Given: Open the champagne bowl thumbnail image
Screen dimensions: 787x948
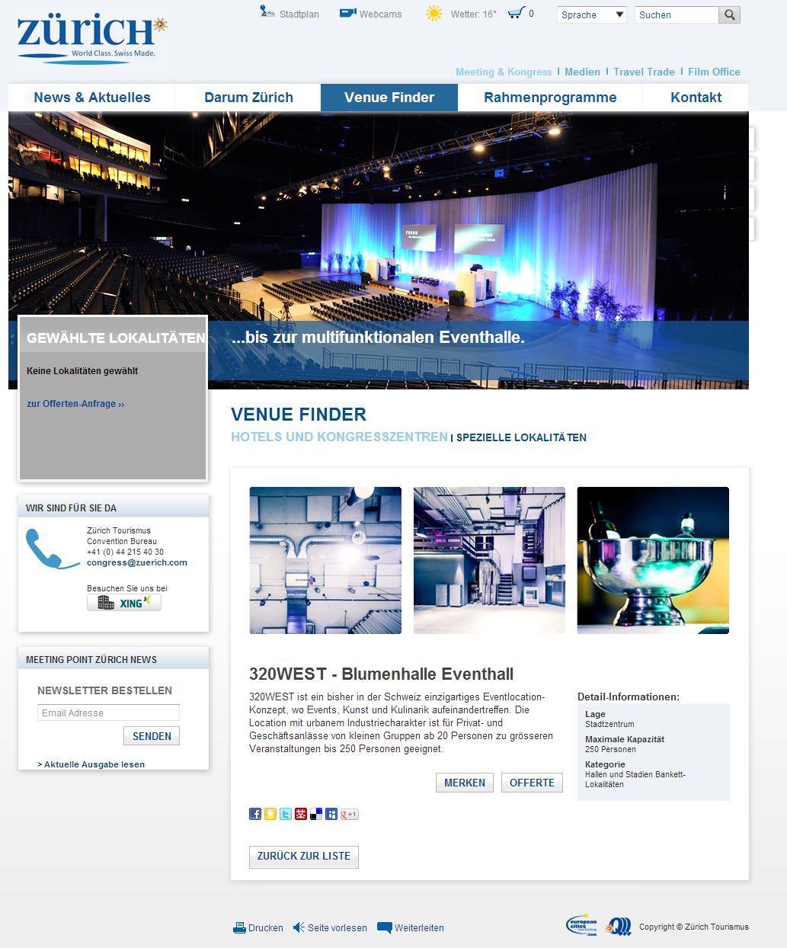Looking at the screenshot, I should click(653, 560).
